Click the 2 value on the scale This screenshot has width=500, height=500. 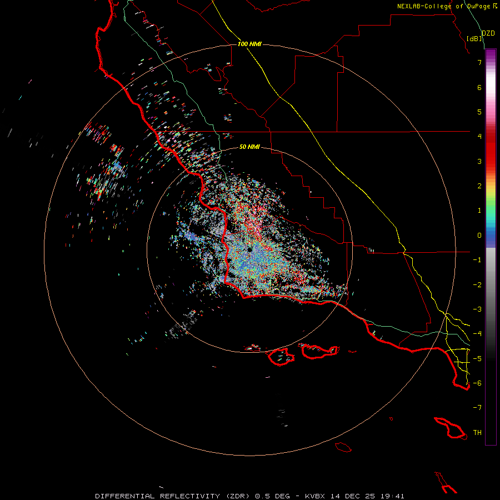(x=479, y=186)
